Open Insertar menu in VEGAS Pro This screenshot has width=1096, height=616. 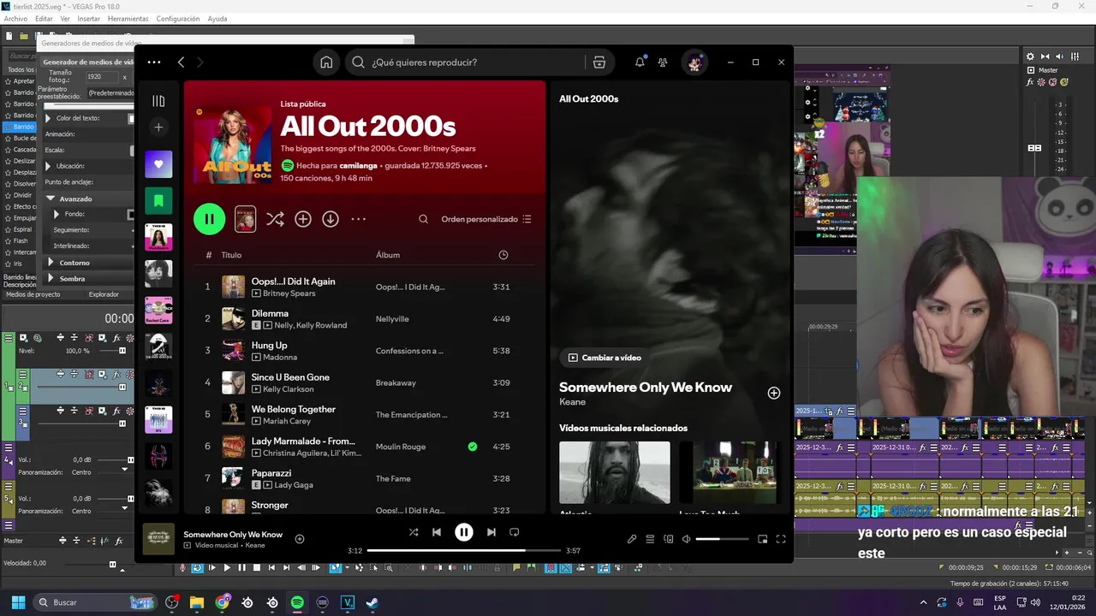(x=89, y=19)
